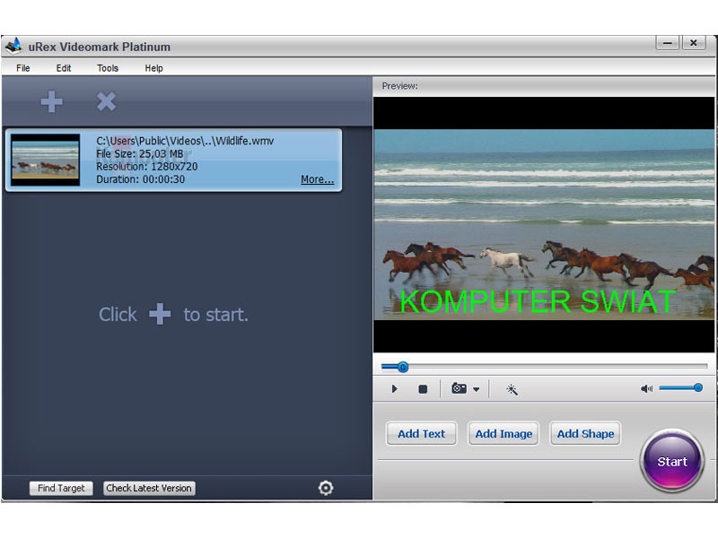Image resolution: width=718 pixels, height=538 pixels.
Task: Open the Edit menu
Action: click(x=64, y=68)
